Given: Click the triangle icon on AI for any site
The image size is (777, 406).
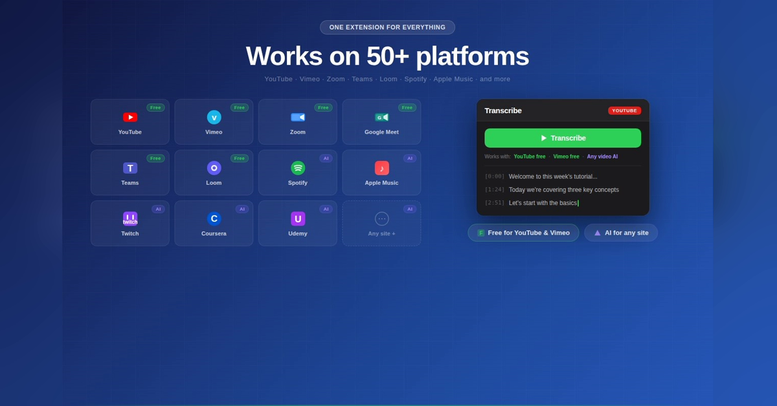Looking at the screenshot, I should [x=598, y=233].
